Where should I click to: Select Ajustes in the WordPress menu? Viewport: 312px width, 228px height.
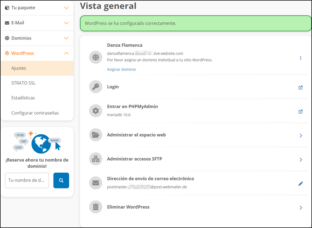point(19,68)
